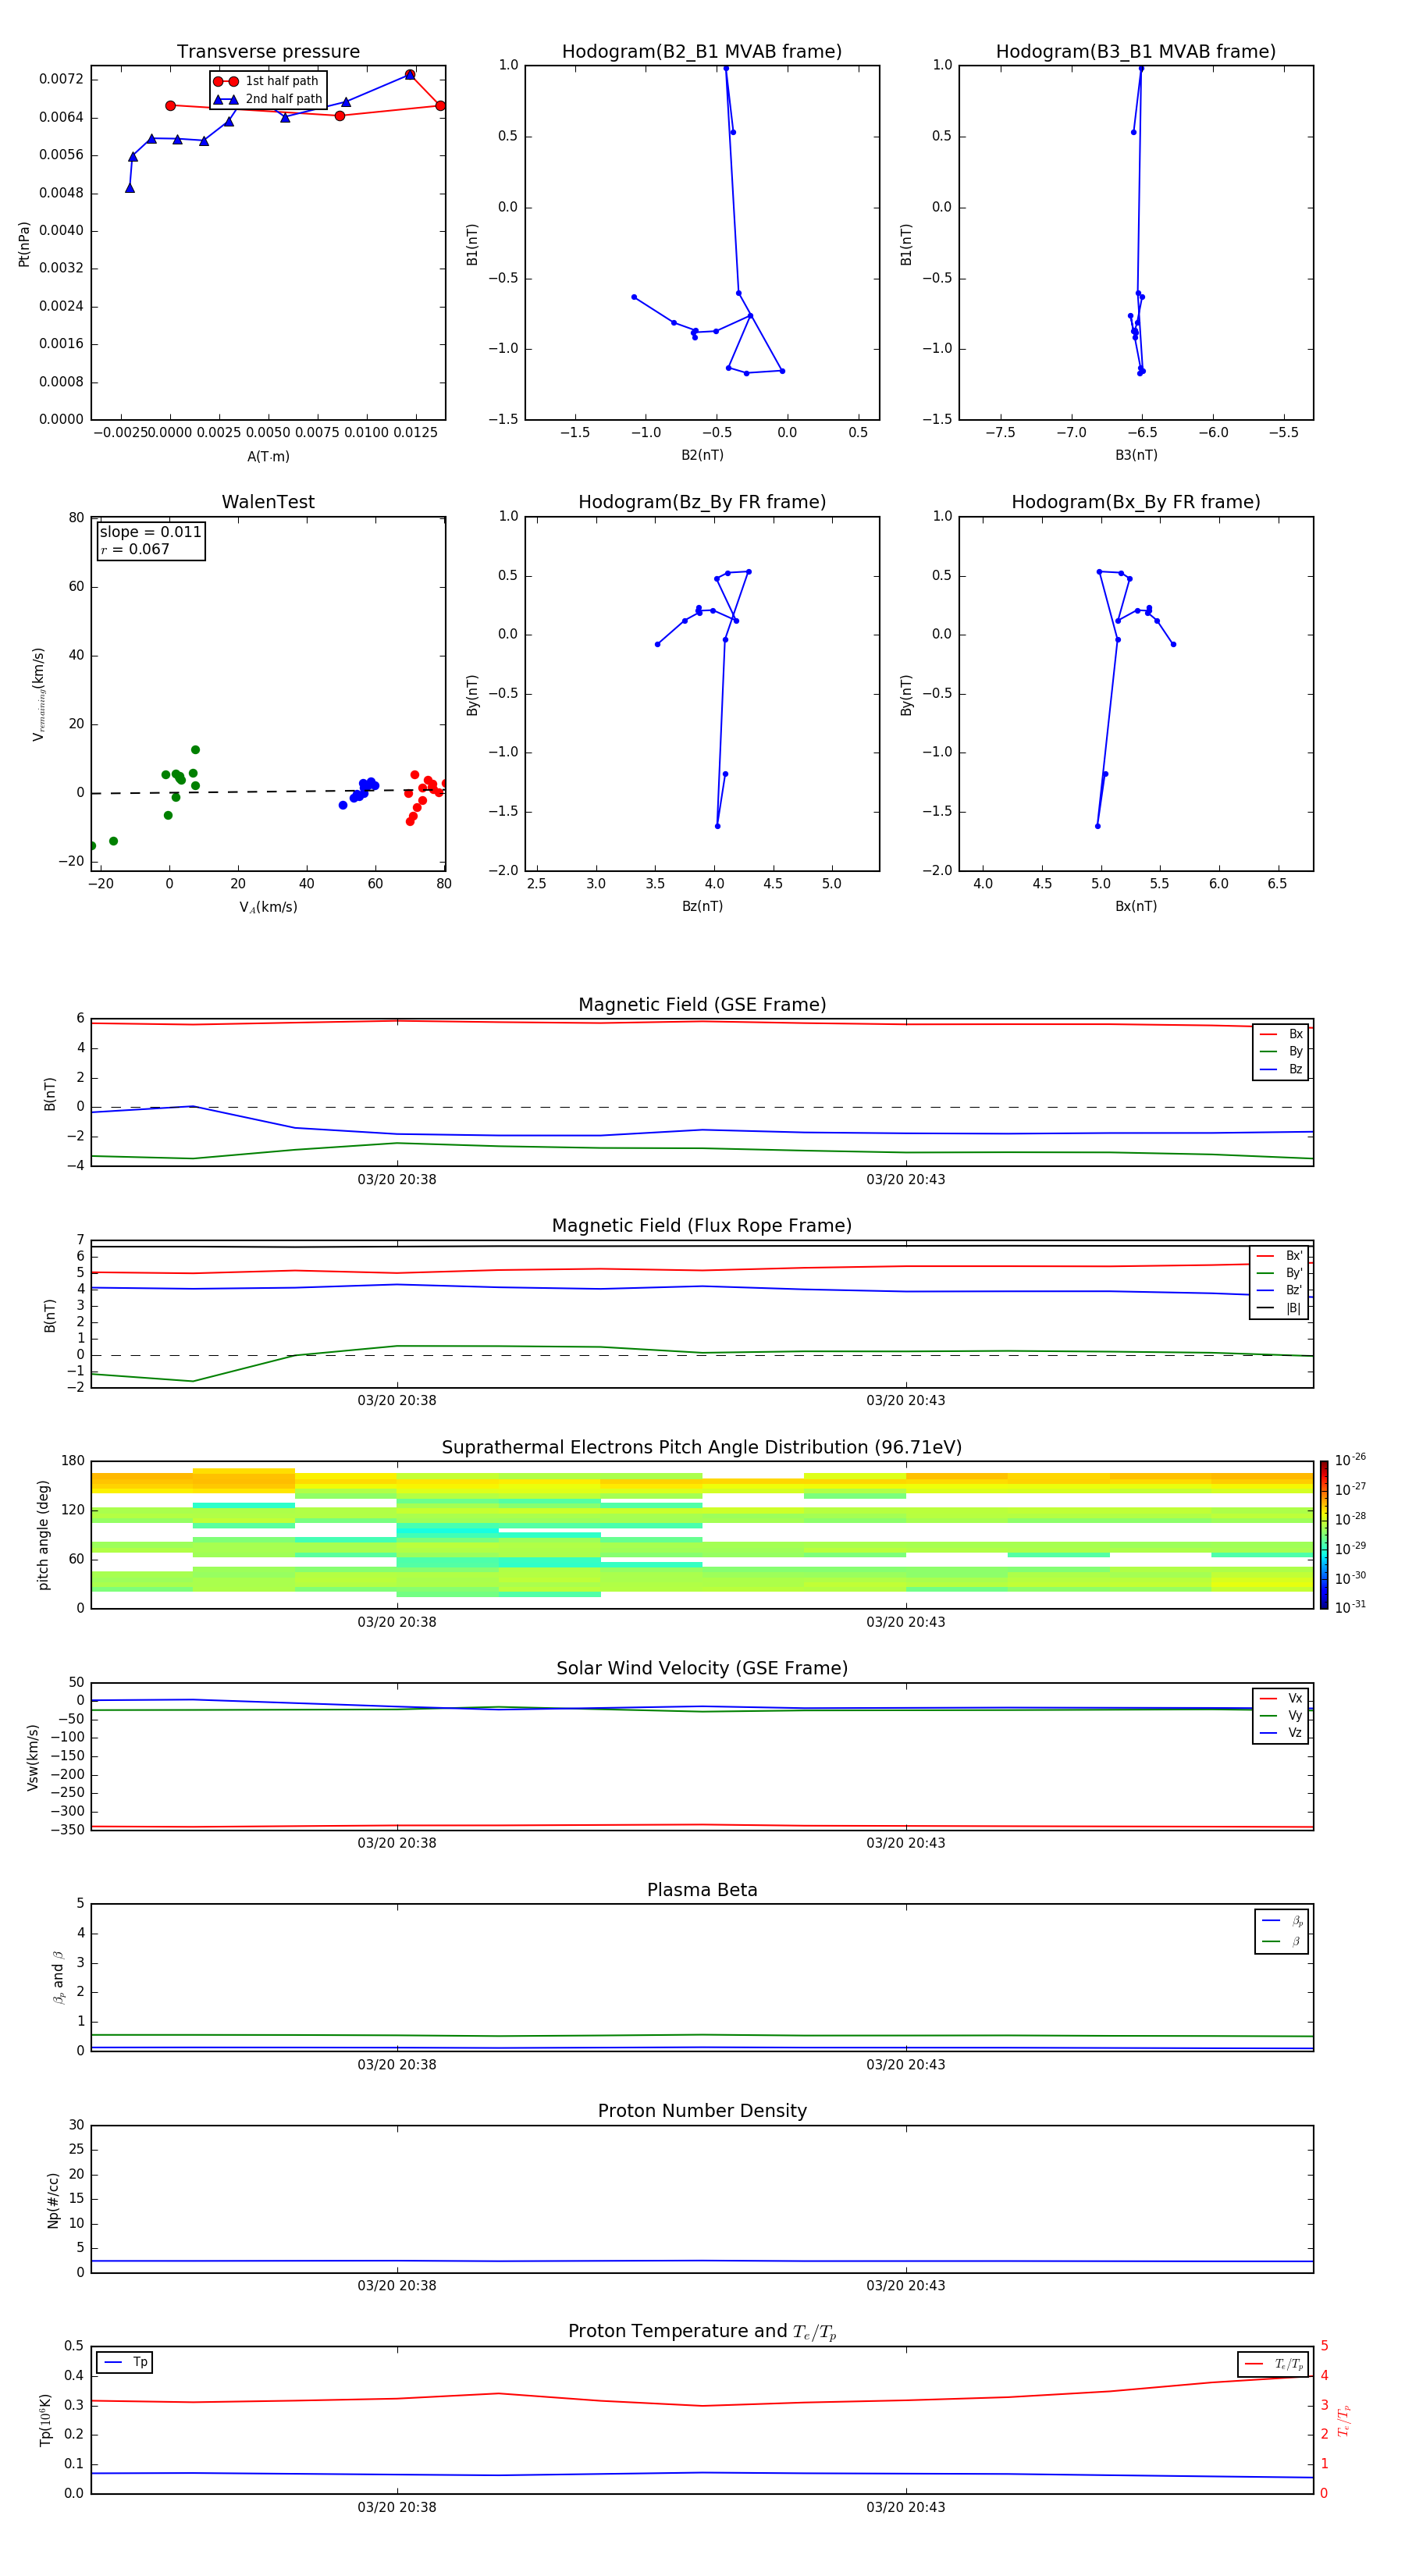Click the red Te/Tp curve
Screen dimensions: 1405x2576
[x=702, y=2405]
